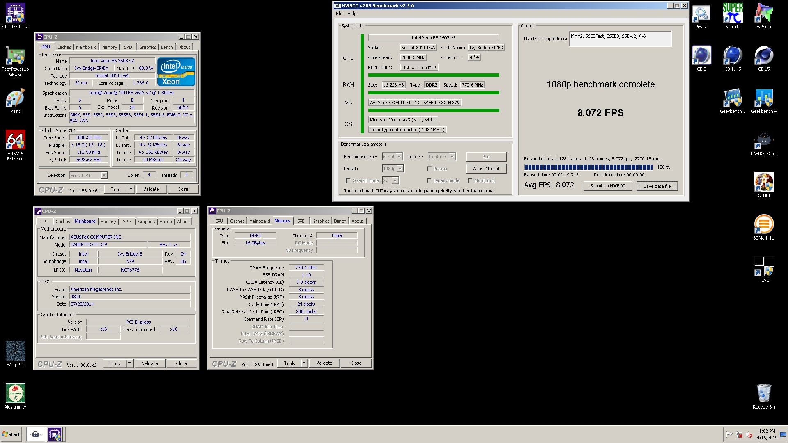Open the SuperPi desktop shortcut

(x=733, y=16)
